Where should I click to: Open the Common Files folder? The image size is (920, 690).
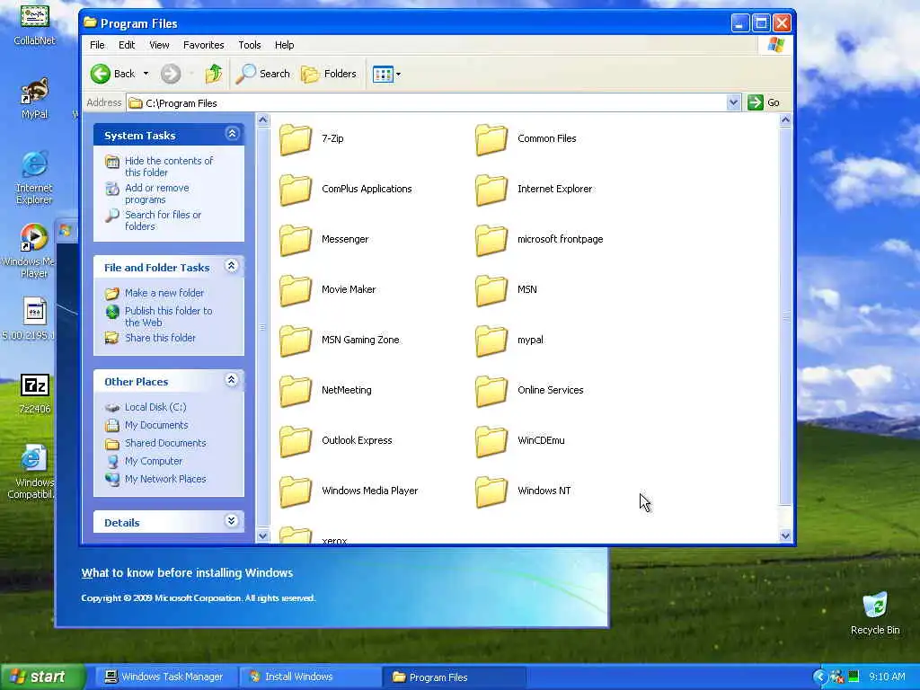[x=526, y=139]
